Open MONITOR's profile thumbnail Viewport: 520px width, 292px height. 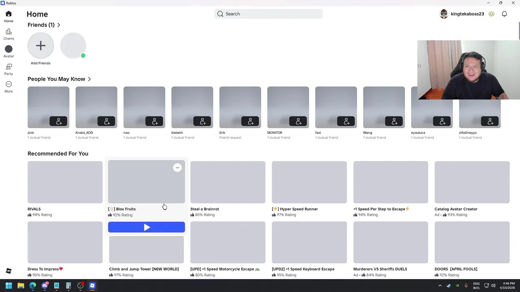point(288,107)
